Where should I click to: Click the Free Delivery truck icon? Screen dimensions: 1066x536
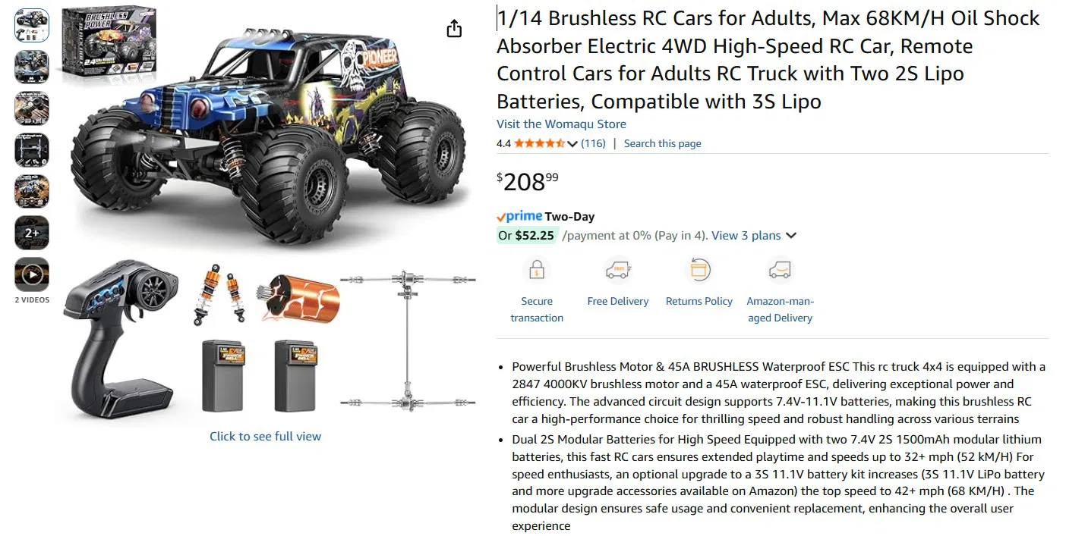[617, 270]
